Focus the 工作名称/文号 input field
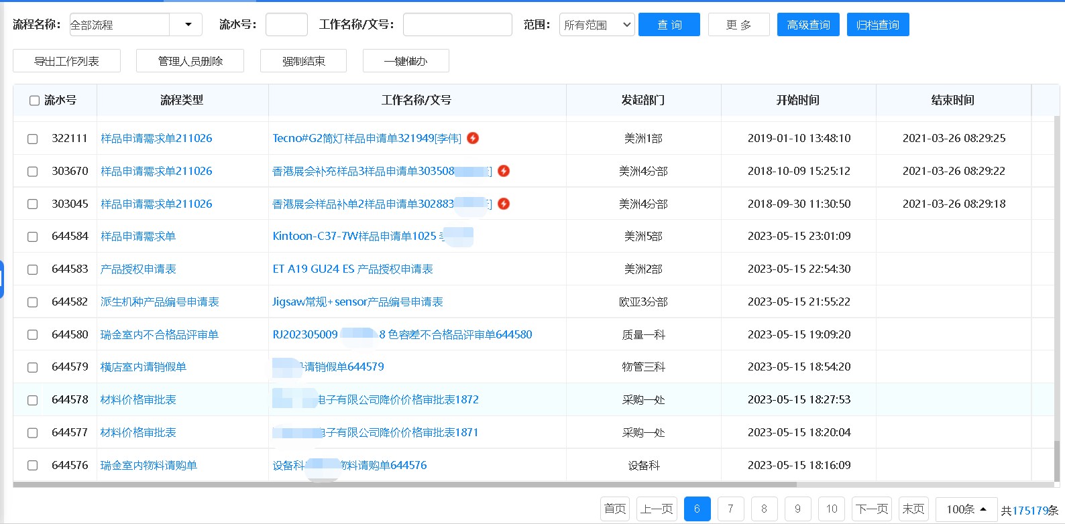The width and height of the screenshot is (1065, 524). (457, 25)
